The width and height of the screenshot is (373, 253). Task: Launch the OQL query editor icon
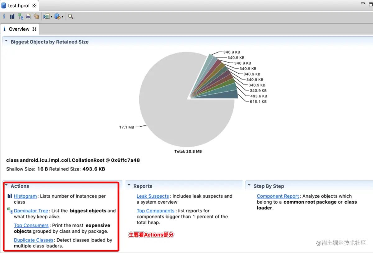click(28, 16)
